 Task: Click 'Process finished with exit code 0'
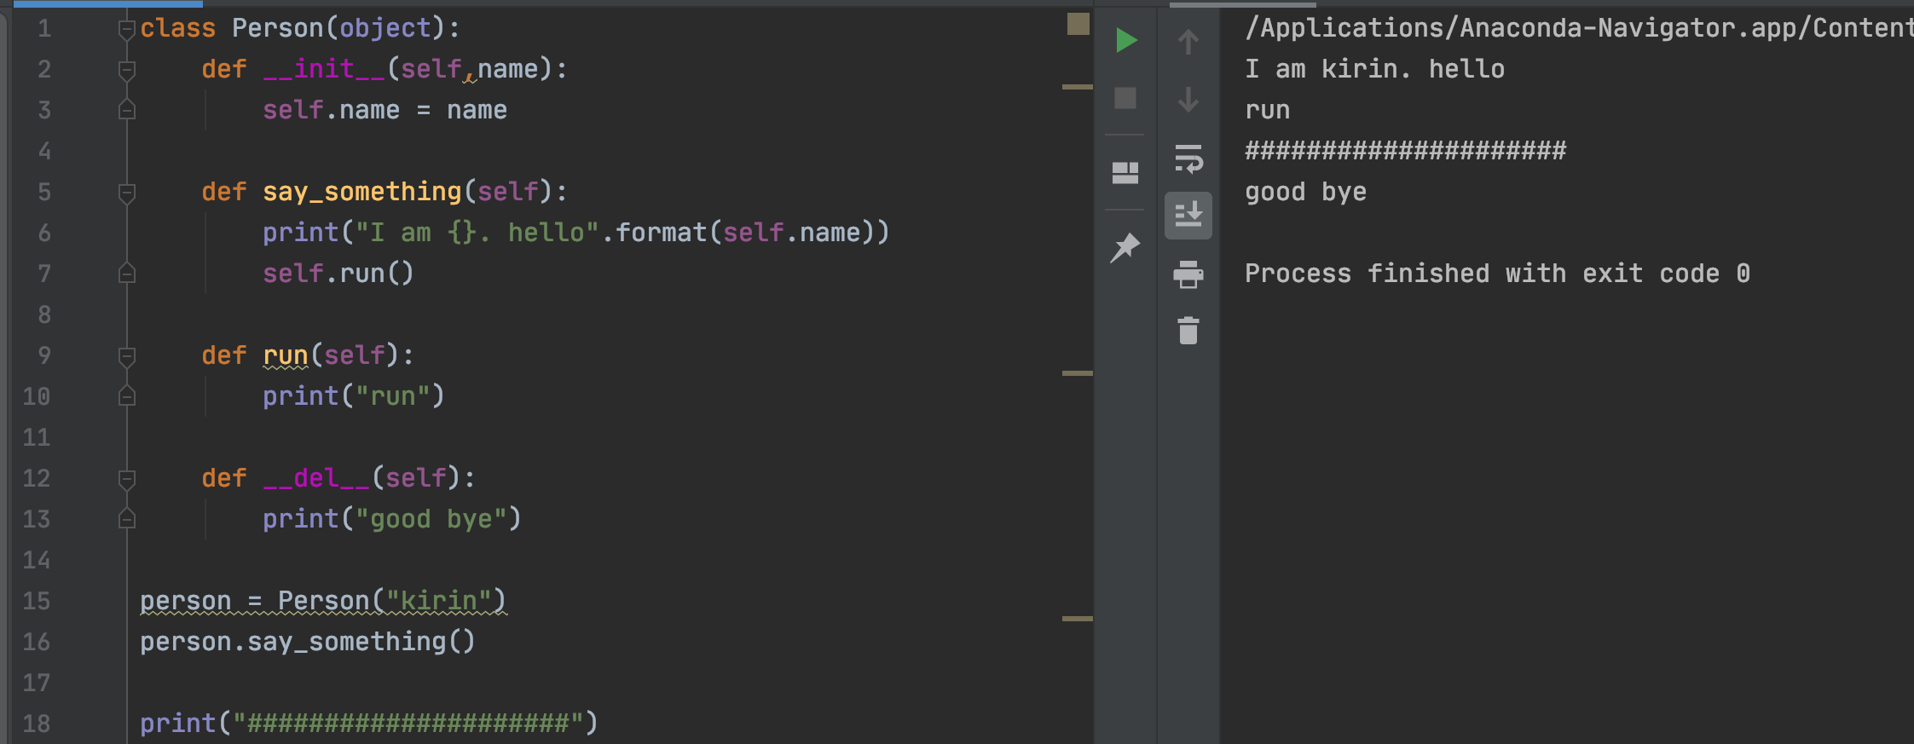(1498, 274)
